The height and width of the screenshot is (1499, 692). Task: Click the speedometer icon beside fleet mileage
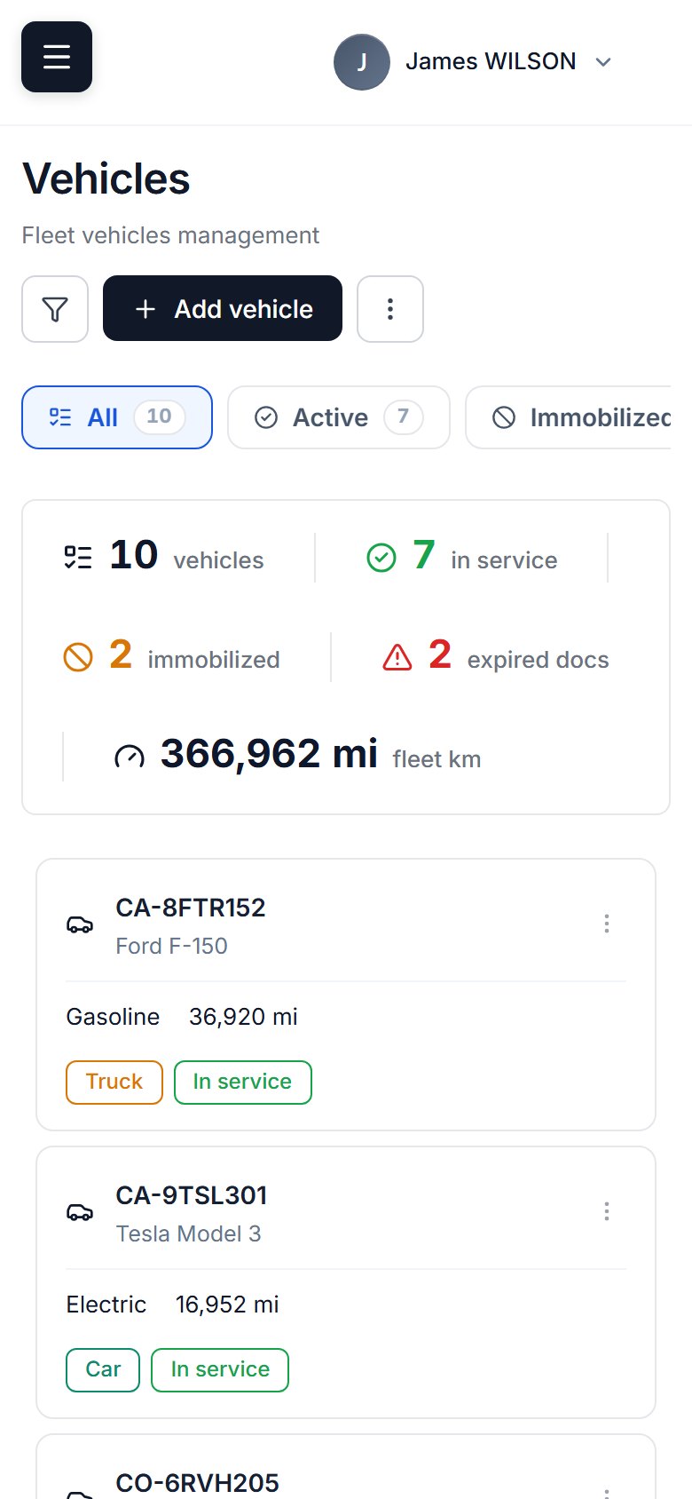click(130, 757)
